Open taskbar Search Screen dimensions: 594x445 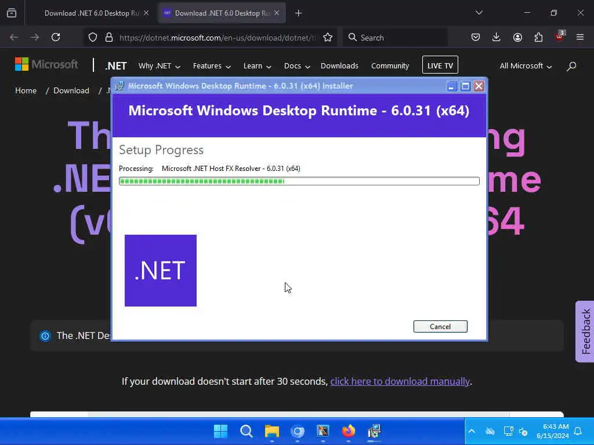[246, 431]
